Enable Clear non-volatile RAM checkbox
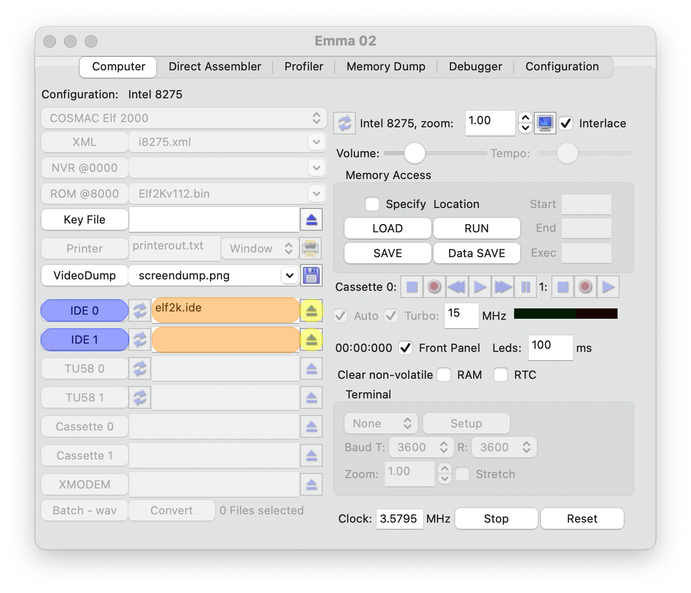The width and height of the screenshot is (691, 593). (x=444, y=375)
